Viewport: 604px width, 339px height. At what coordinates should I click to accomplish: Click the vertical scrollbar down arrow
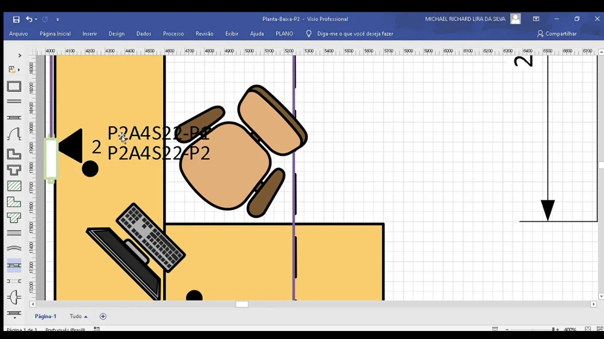(601, 297)
